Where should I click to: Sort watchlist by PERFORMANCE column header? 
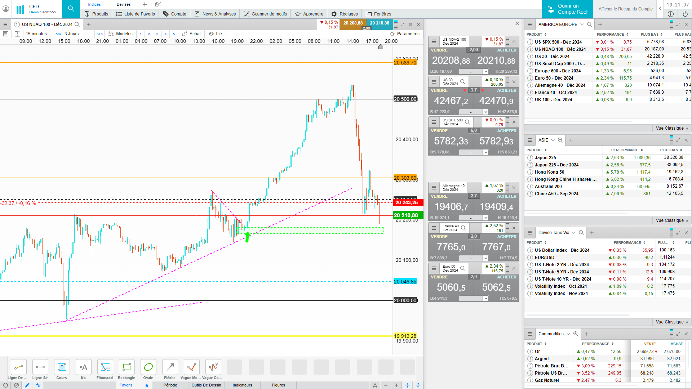tap(610, 35)
